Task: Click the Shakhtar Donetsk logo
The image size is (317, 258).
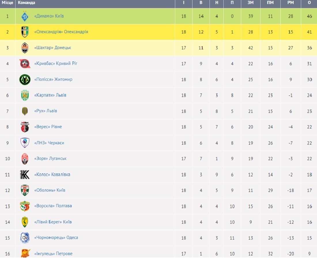Action: tap(25, 48)
